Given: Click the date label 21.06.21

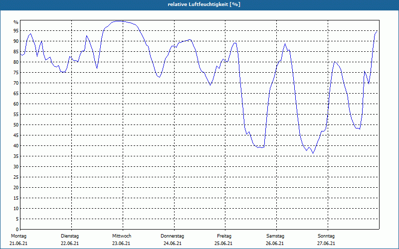Looking at the screenshot, I should pos(18,244).
